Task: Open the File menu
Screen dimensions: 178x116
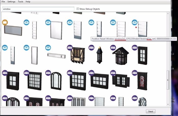Action: point(3,2)
